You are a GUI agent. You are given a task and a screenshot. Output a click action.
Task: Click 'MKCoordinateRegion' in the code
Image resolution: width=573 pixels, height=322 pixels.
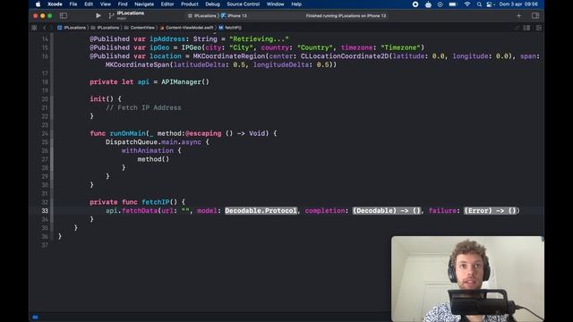tap(229, 56)
